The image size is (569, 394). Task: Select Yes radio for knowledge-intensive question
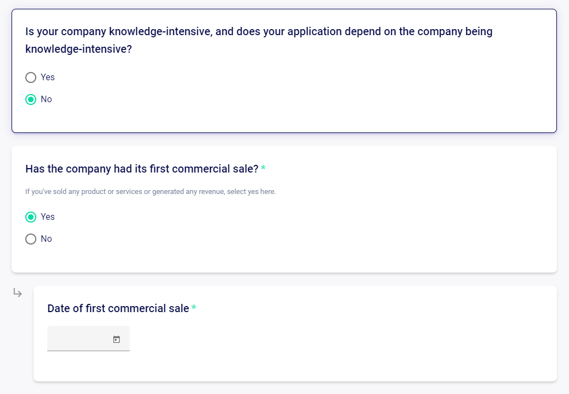(31, 77)
